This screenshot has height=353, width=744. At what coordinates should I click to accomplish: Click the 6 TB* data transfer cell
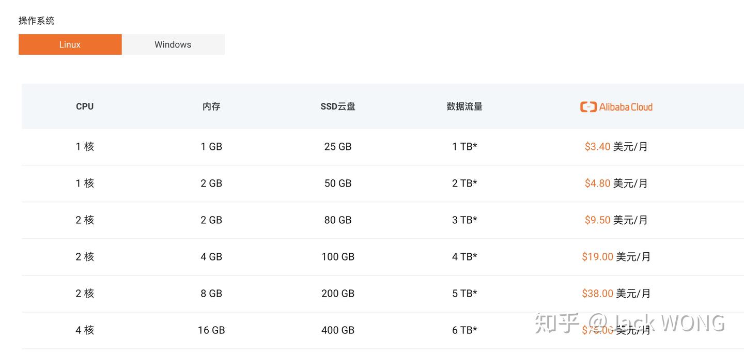pyautogui.click(x=464, y=330)
